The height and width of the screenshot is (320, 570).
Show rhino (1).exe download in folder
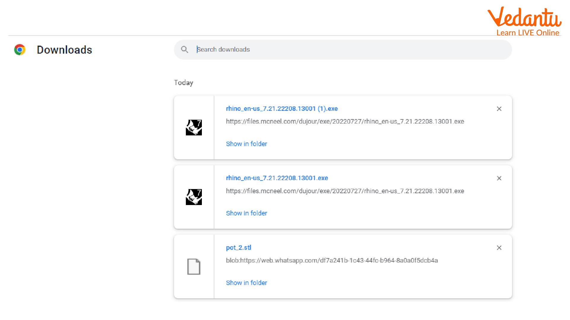pos(246,144)
